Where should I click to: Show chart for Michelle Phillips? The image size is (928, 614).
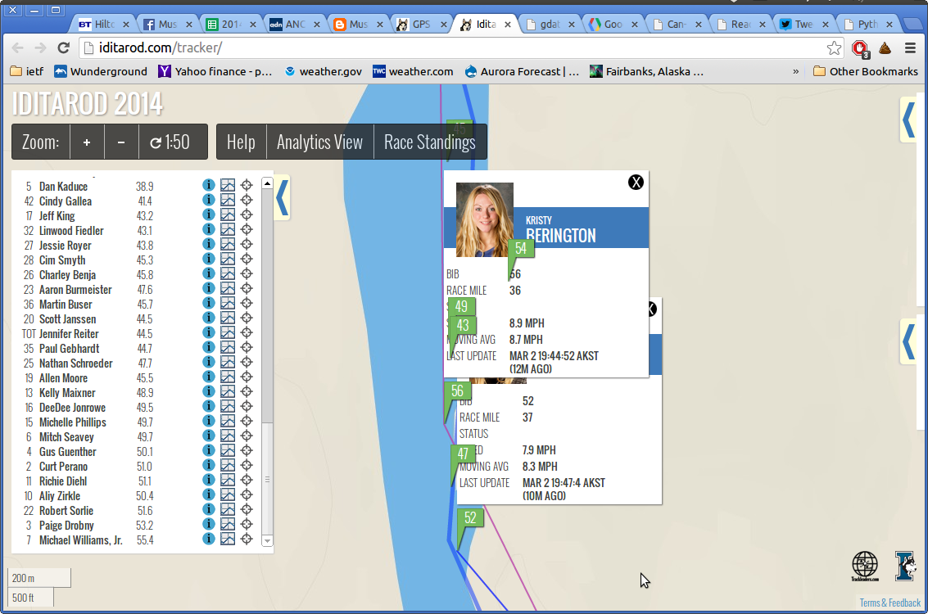click(228, 421)
